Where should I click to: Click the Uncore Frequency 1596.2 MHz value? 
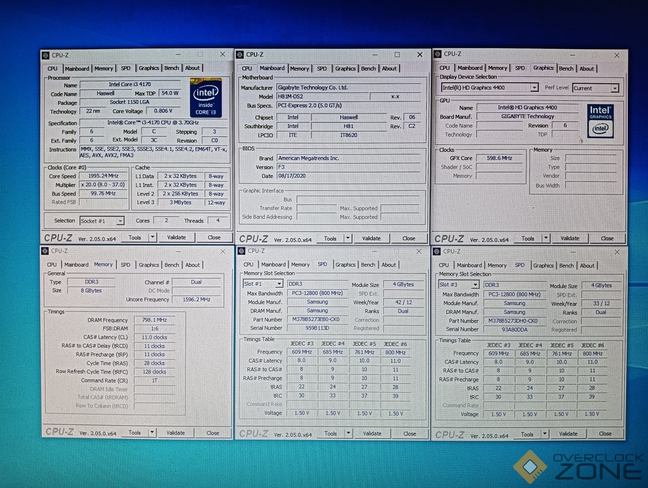197,299
